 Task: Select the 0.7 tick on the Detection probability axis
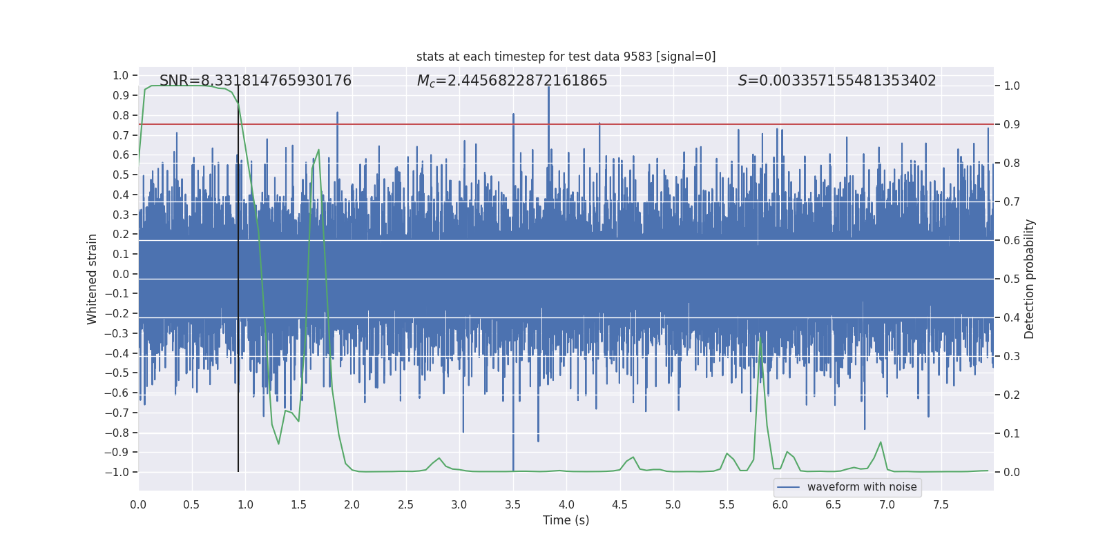click(1012, 202)
